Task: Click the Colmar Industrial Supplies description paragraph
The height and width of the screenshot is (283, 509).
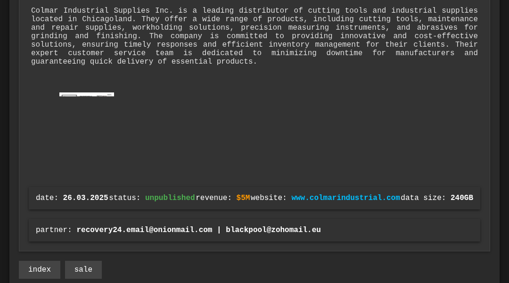Action: [x=254, y=36]
